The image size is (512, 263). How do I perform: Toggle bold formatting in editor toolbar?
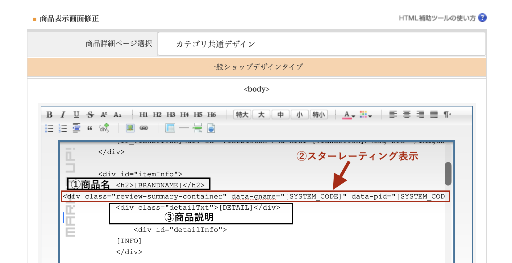(49, 115)
